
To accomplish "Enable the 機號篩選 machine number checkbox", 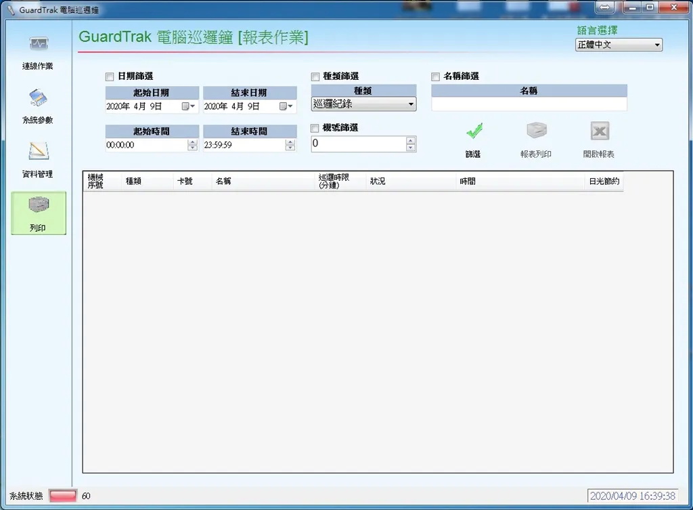I will 315,128.
